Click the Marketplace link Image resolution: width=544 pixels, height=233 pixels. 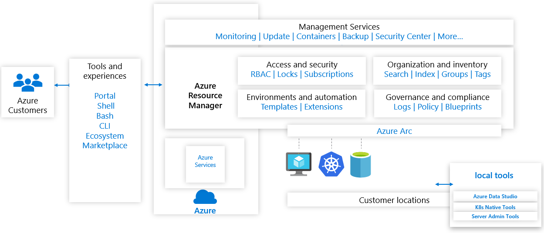coord(105,146)
